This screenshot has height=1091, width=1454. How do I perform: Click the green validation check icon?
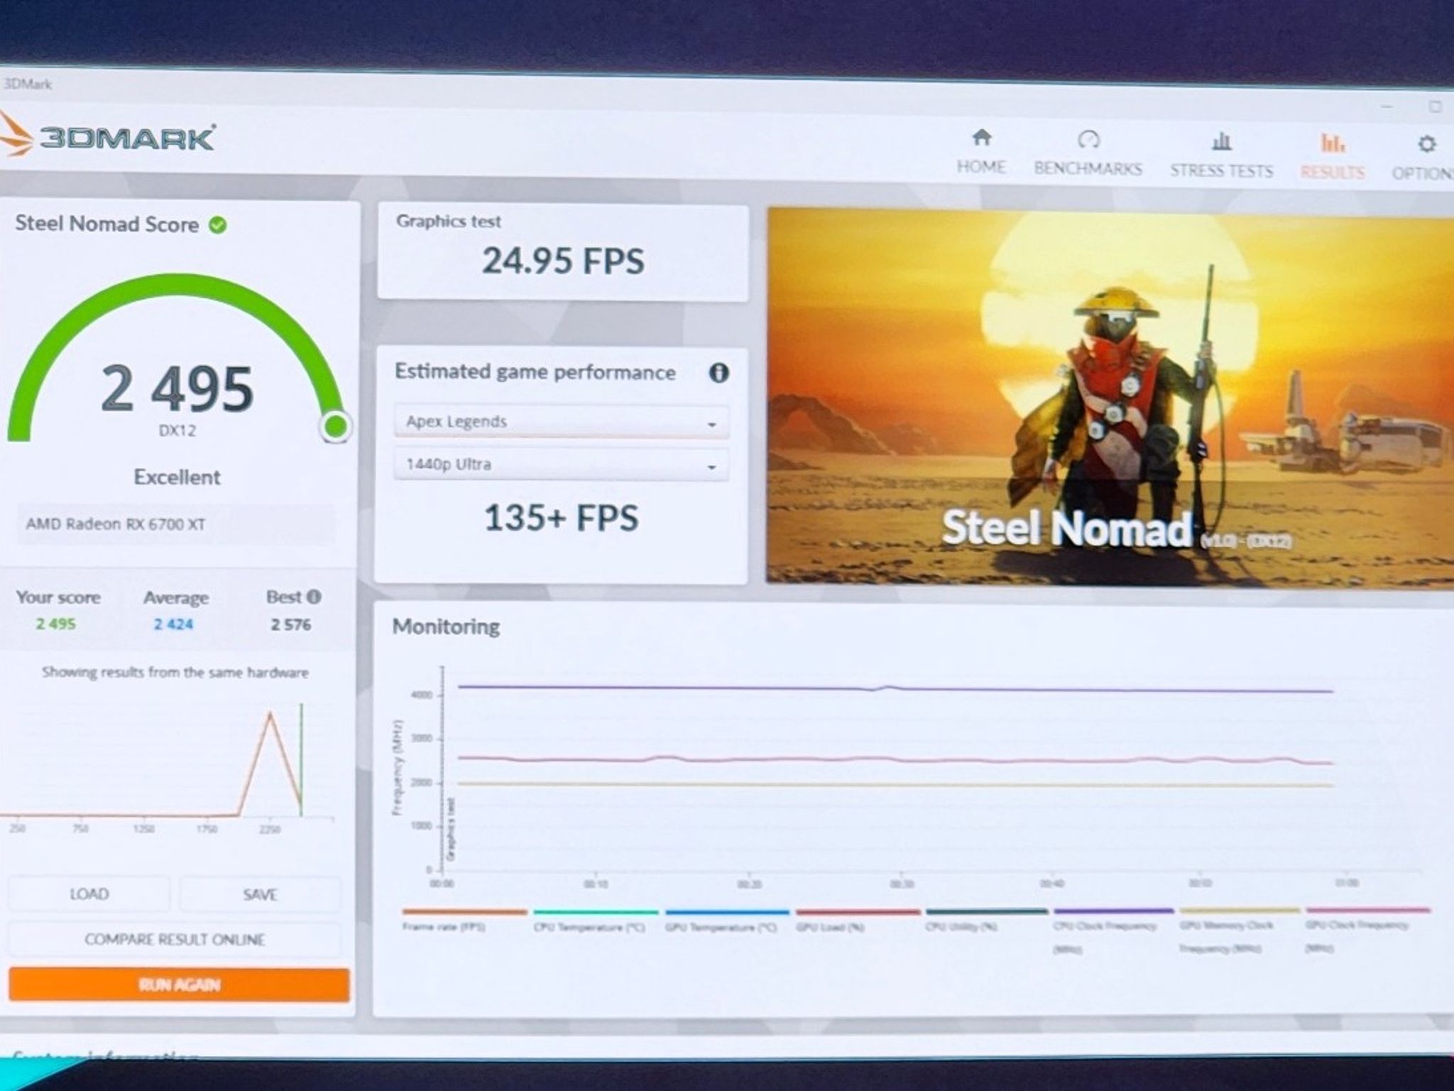click(x=218, y=225)
